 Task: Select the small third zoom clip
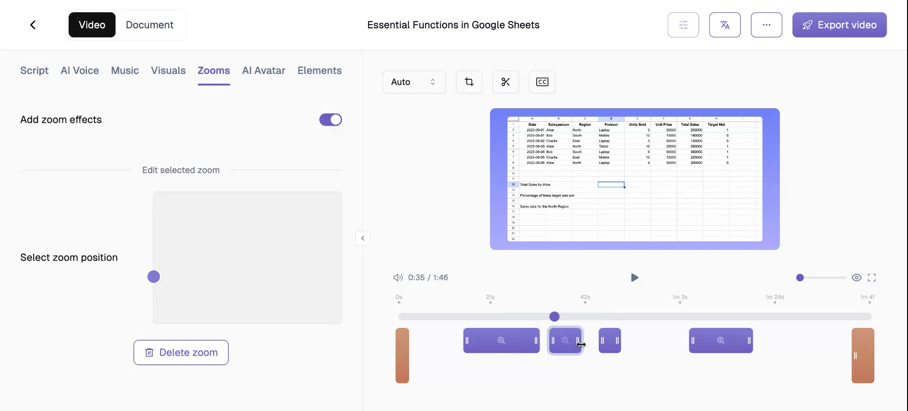(x=610, y=340)
